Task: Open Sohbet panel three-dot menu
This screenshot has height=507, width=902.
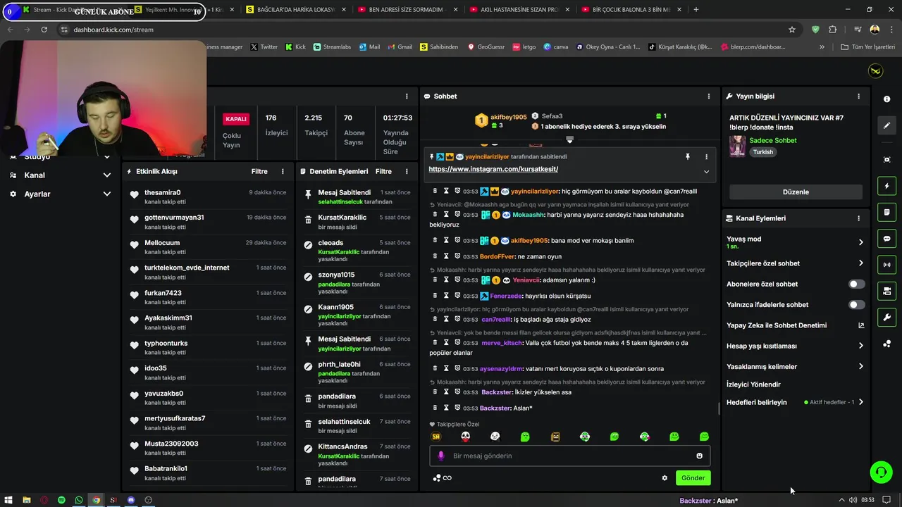Action: pyautogui.click(x=708, y=96)
